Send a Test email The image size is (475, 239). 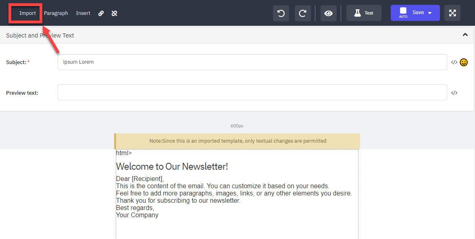click(364, 13)
